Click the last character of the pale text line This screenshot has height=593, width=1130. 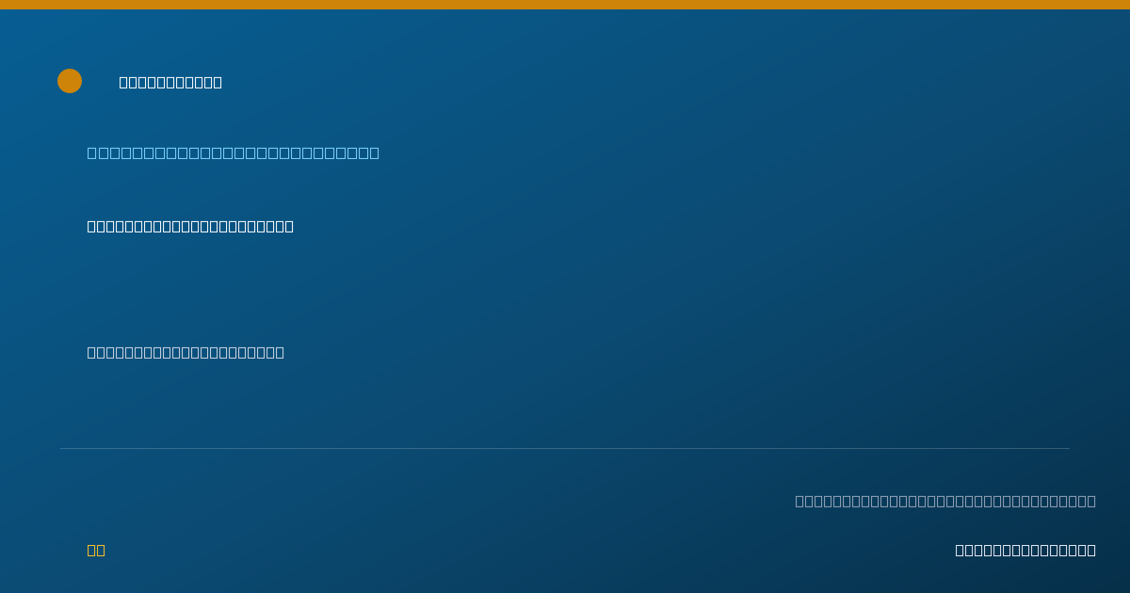point(280,352)
